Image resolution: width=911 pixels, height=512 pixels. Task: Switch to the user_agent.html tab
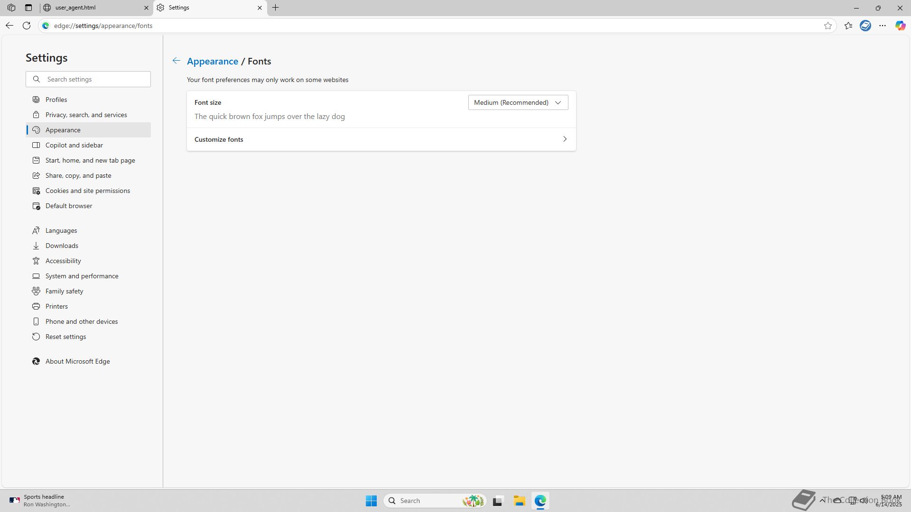click(x=93, y=8)
